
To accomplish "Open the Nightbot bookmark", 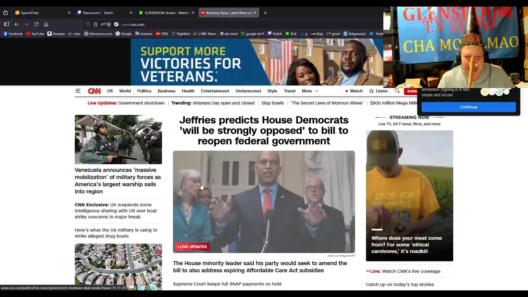I will coord(181,34).
